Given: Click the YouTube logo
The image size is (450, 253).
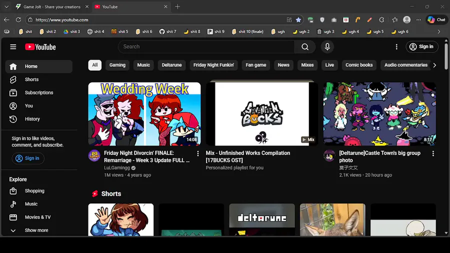Looking at the screenshot, I should [x=40, y=47].
